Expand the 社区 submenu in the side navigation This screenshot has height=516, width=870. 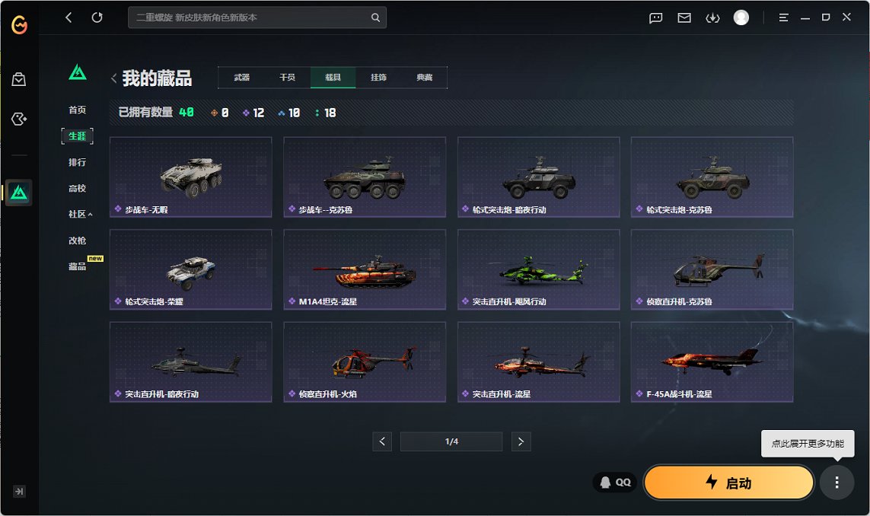click(x=80, y=215)
